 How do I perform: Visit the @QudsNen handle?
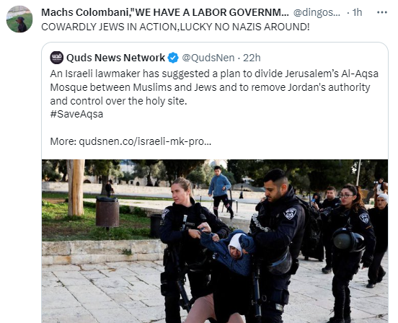pos(208,58)
